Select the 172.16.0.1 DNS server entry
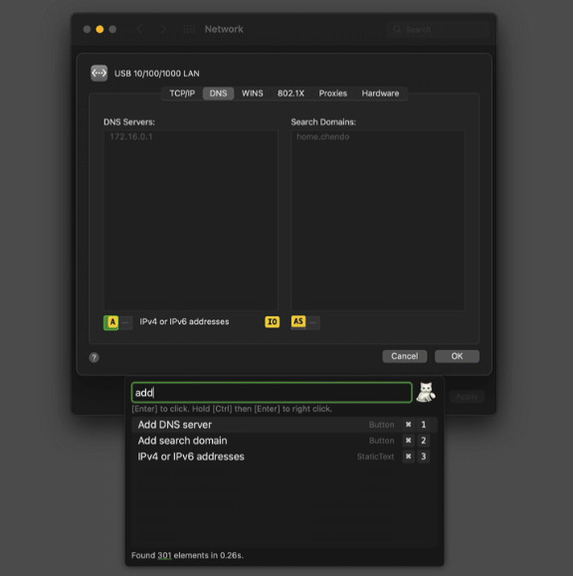The height and width of the screenshot is (576, 573). point(131,136)
